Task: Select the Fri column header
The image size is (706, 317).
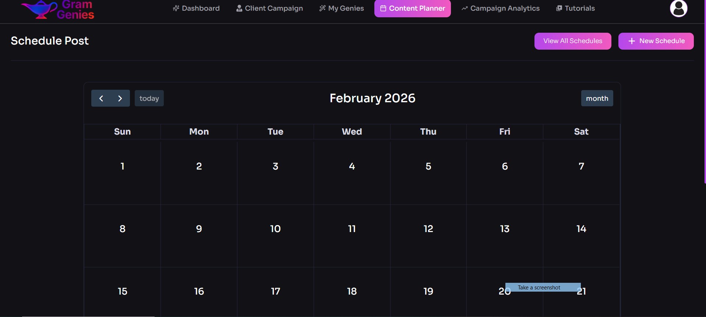Action: coord(505,132)
